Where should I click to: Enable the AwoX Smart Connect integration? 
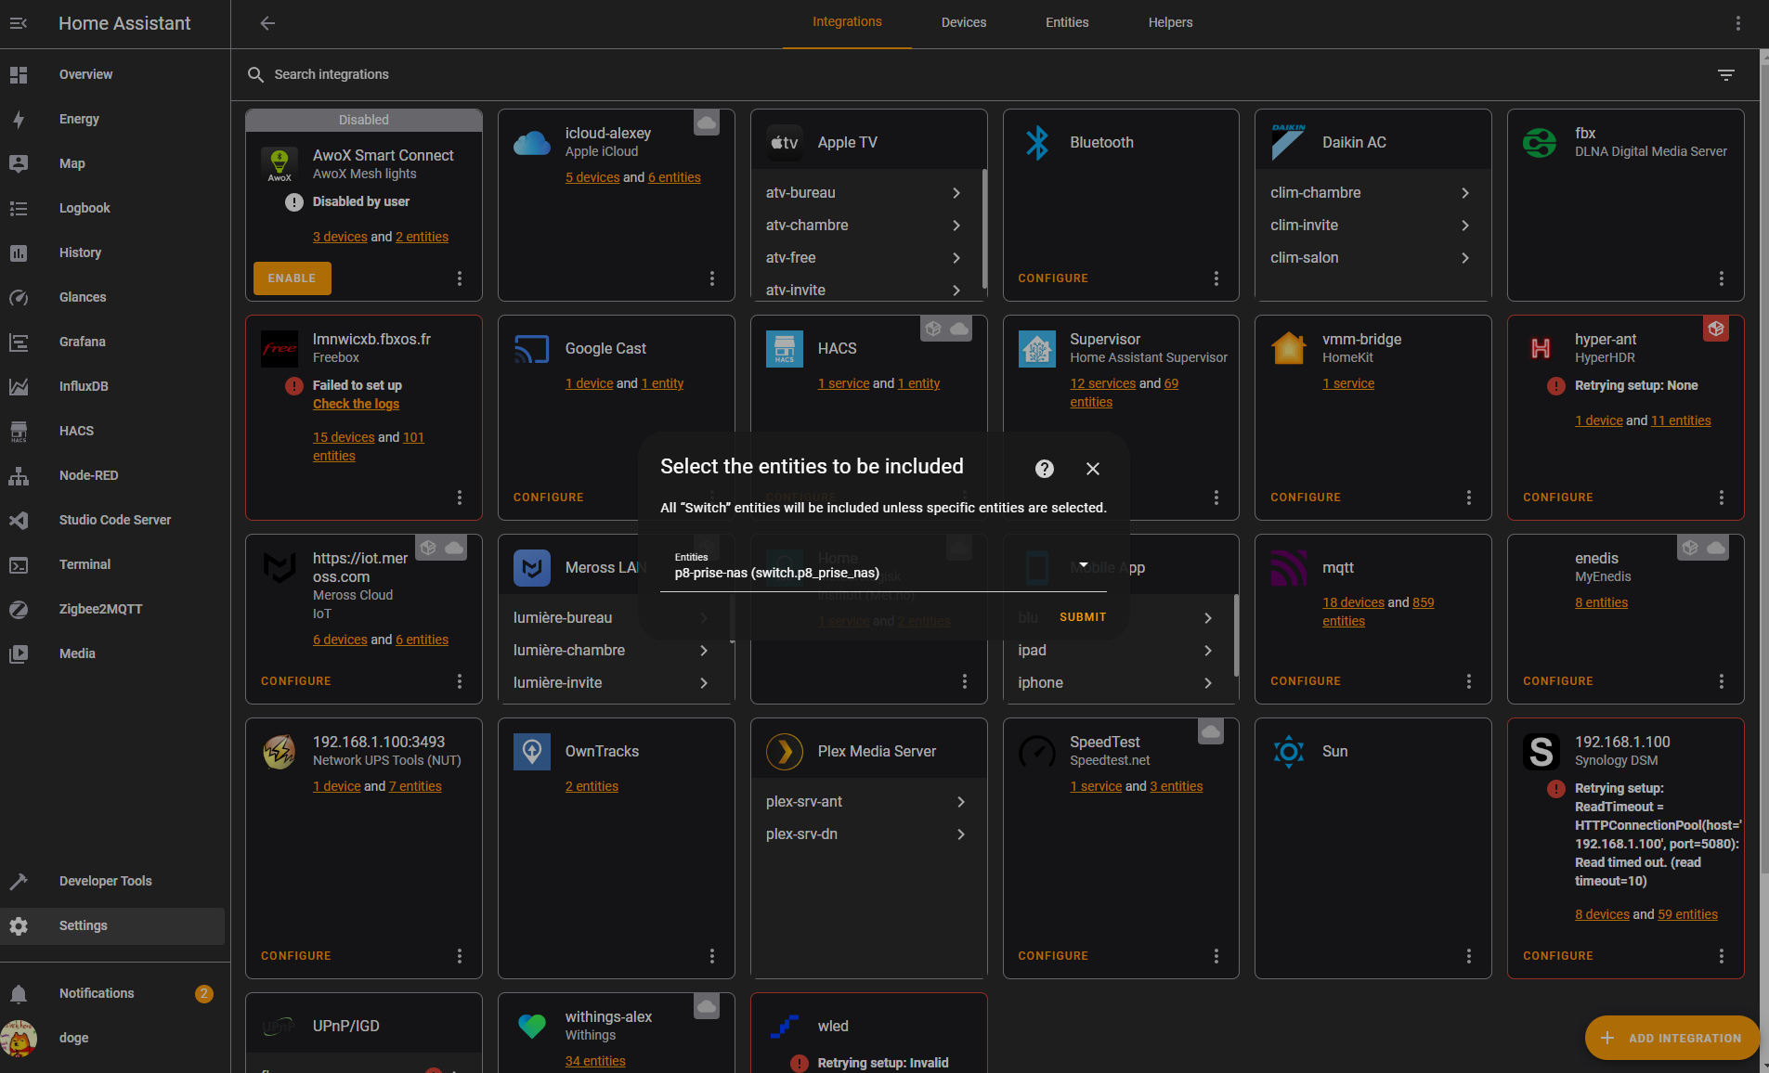tap(293, 278)
